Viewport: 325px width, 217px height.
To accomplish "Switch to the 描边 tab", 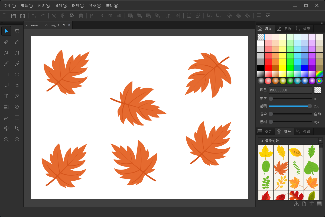I will (x=284, y=28).
